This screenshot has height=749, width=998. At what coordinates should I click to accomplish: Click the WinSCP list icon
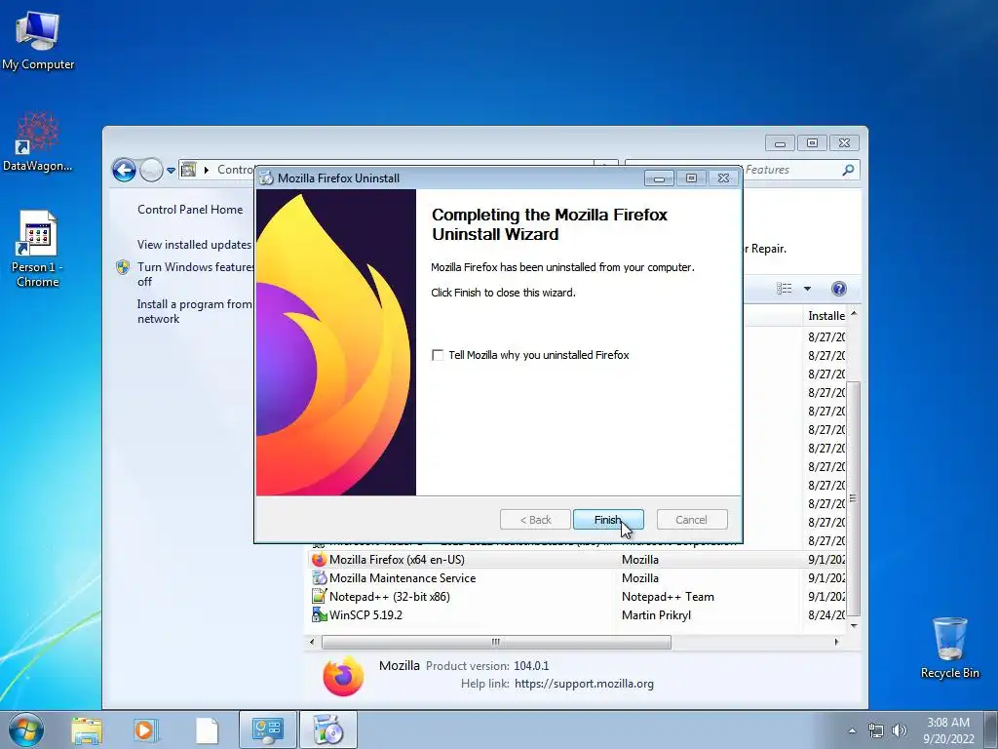[x=319, y=614]
